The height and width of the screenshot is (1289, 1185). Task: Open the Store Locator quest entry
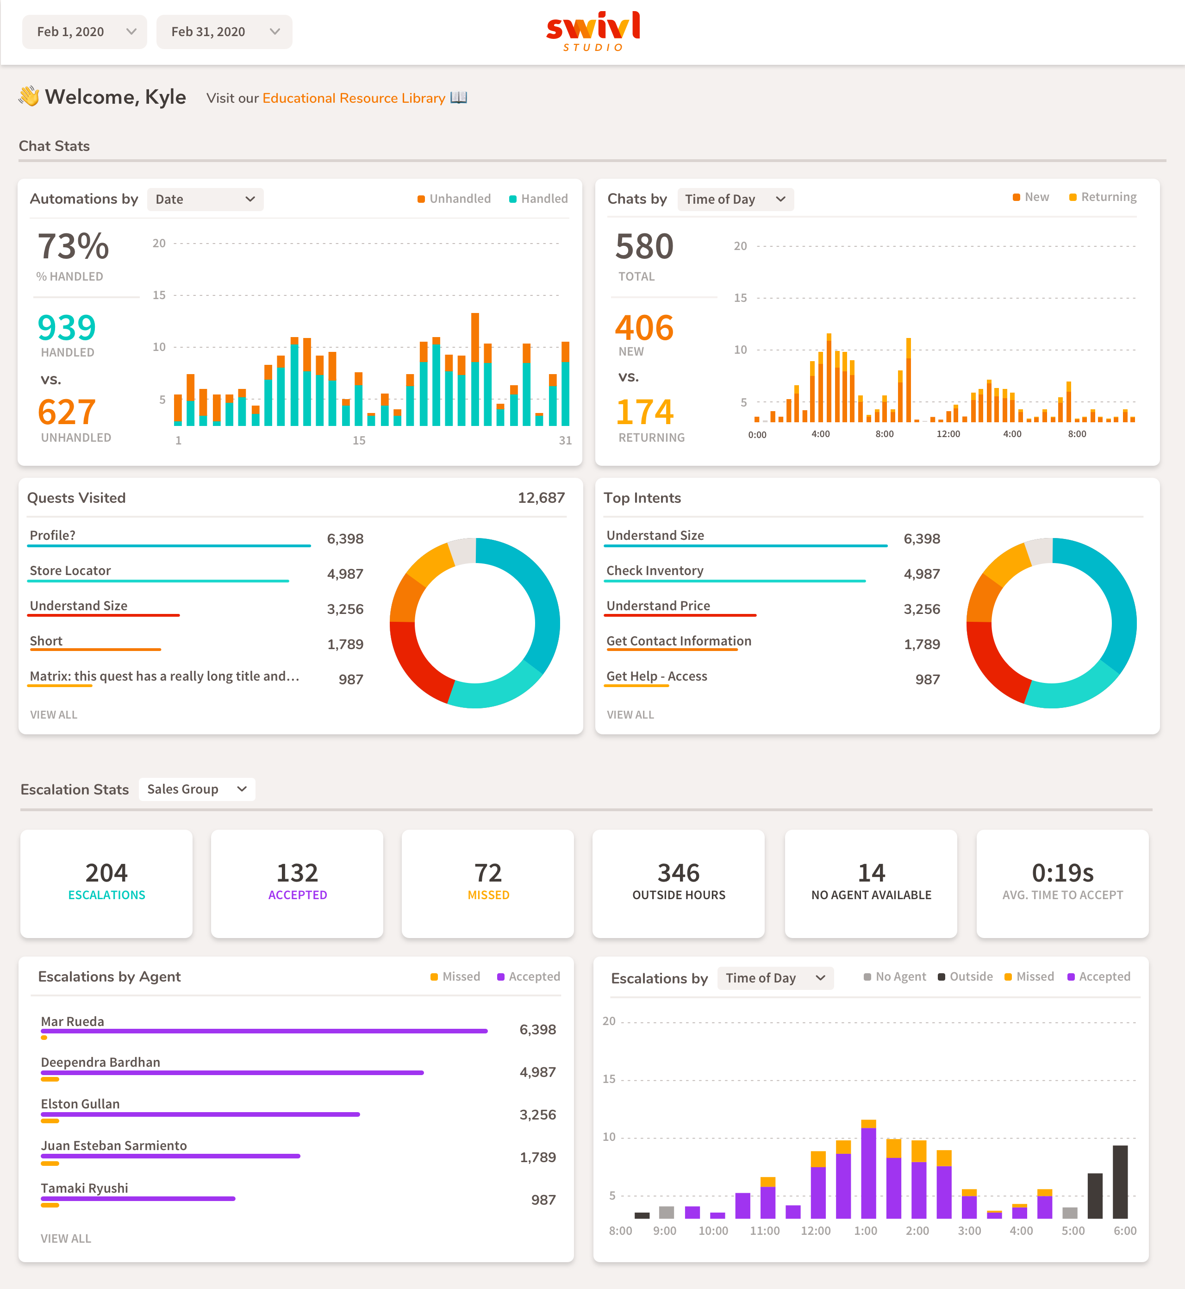[70, 570]
